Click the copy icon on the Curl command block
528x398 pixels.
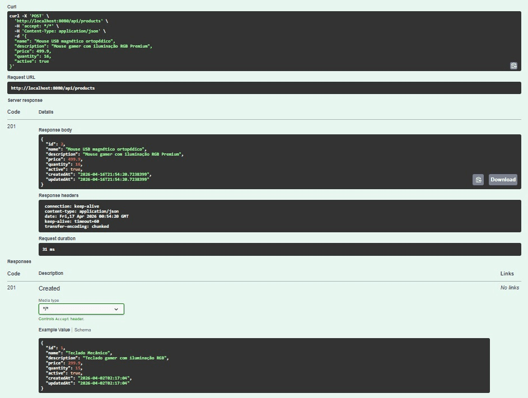[x=513, y=65]
